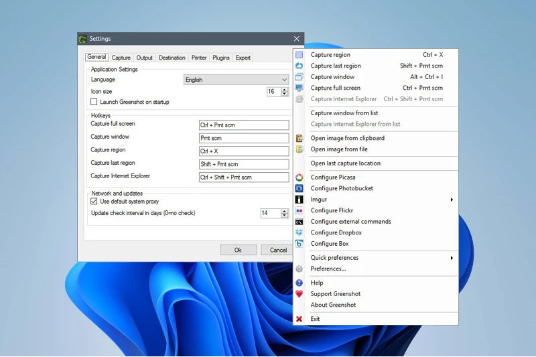This screenshot has height=357, width=536.
Task: Click the Capture last region icon
Action: click(299, 66)
